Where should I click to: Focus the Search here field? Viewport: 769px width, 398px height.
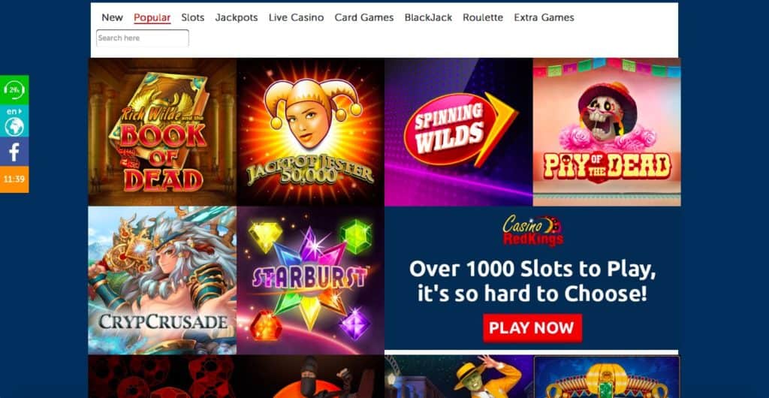coord(143,38)
